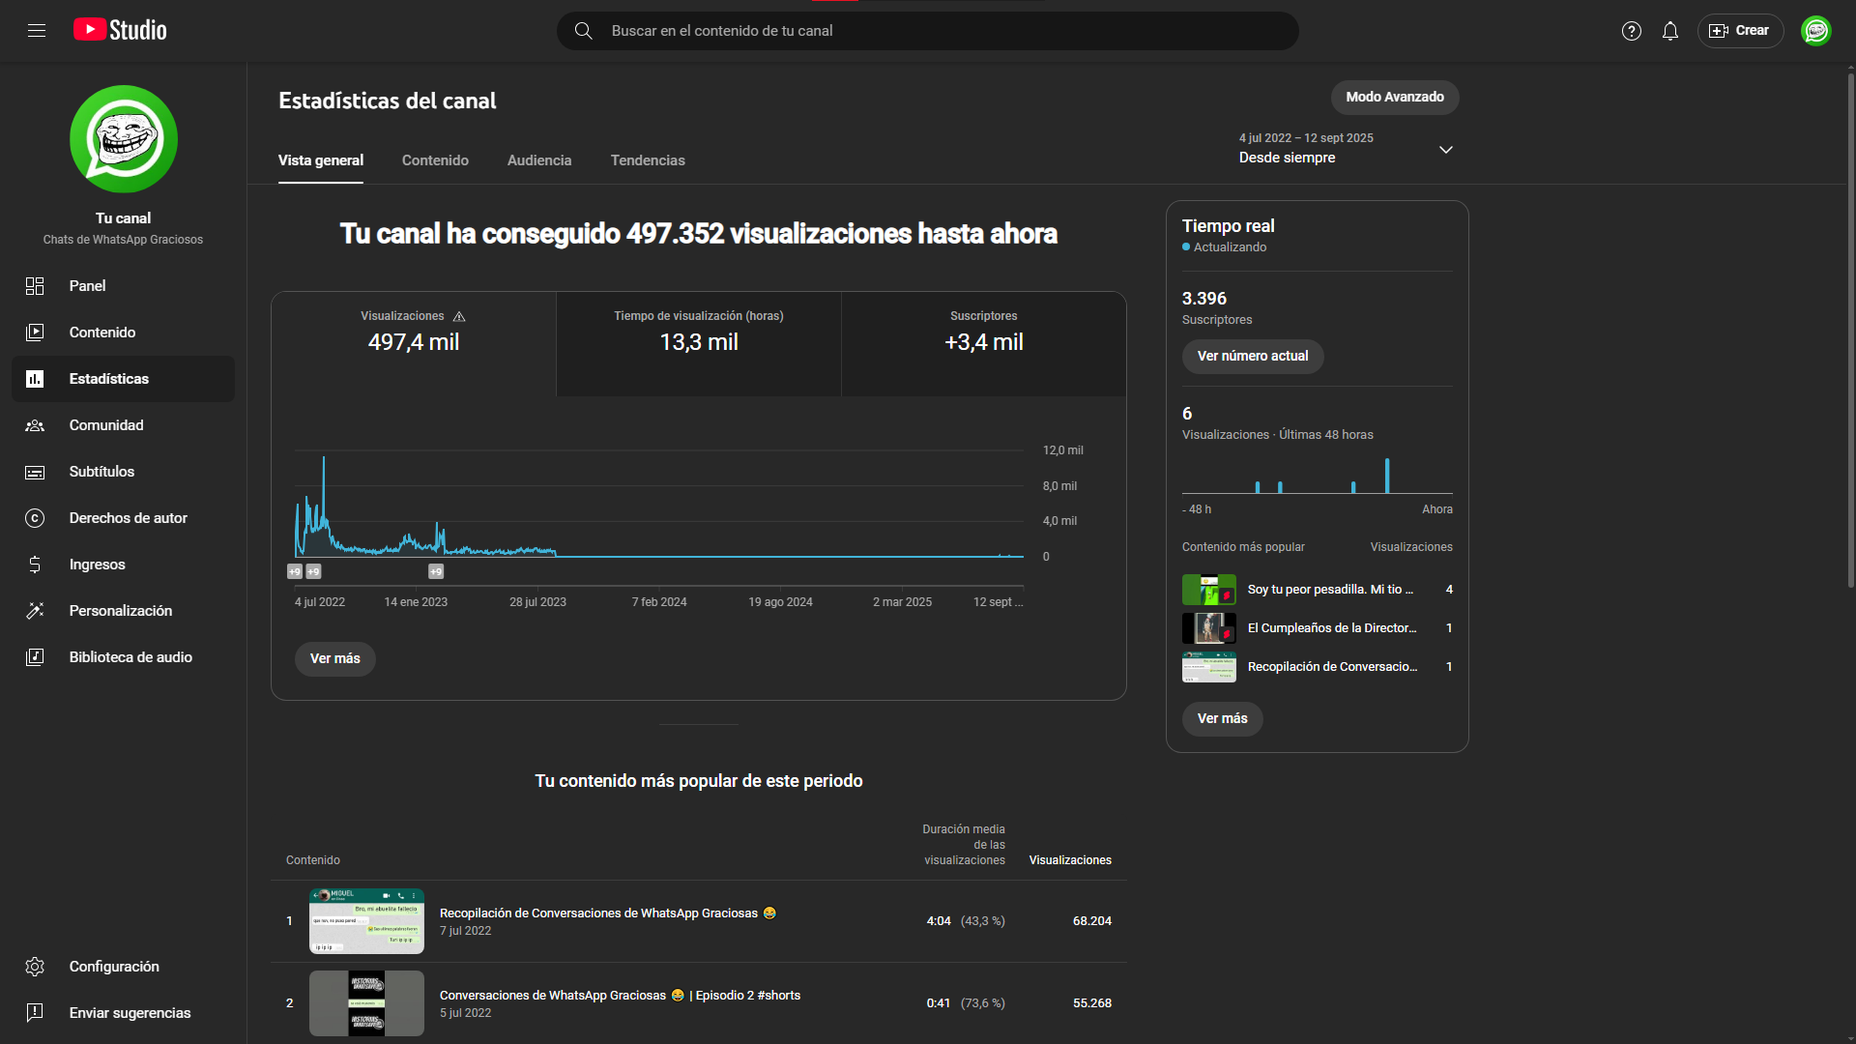The height and width of the screenshot is (1044, 1856).
Task: Open Ingresos in the sidebar
Action: (123, 565)
